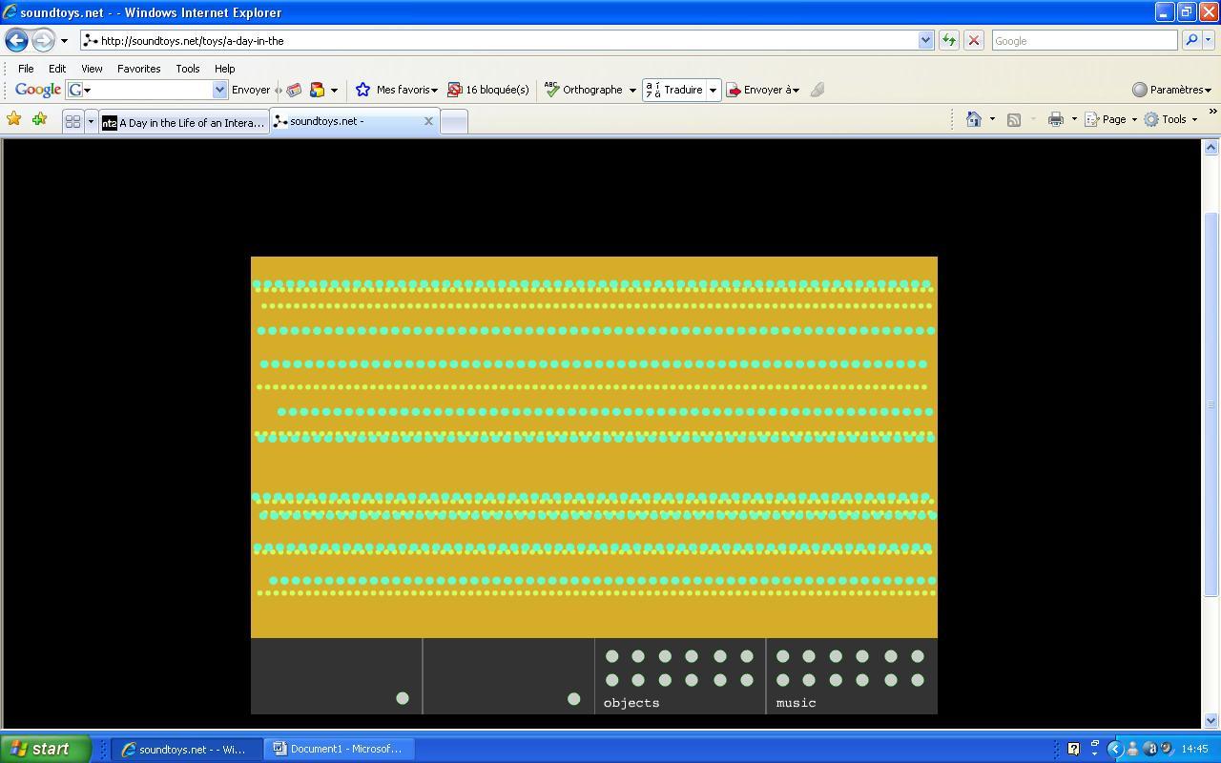1221x763 pixels.
Task: Open the Page command bar menu
Action: click(x=1111, y=119)
